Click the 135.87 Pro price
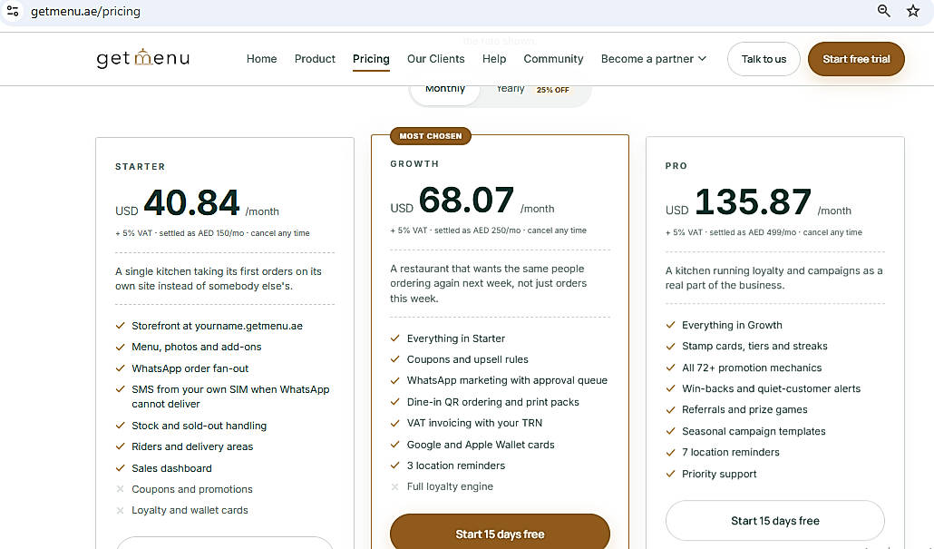 pyautogui.click(x=753, y=201)
